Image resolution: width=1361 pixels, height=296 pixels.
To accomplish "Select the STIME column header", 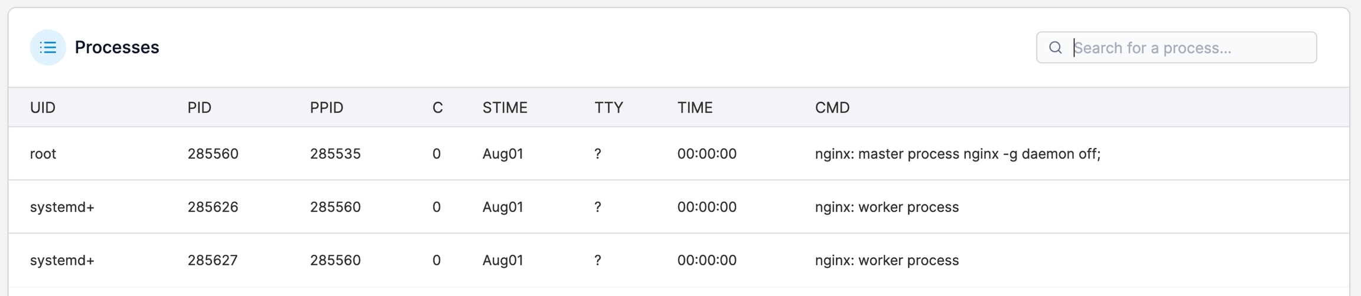I will pos(504,107).
